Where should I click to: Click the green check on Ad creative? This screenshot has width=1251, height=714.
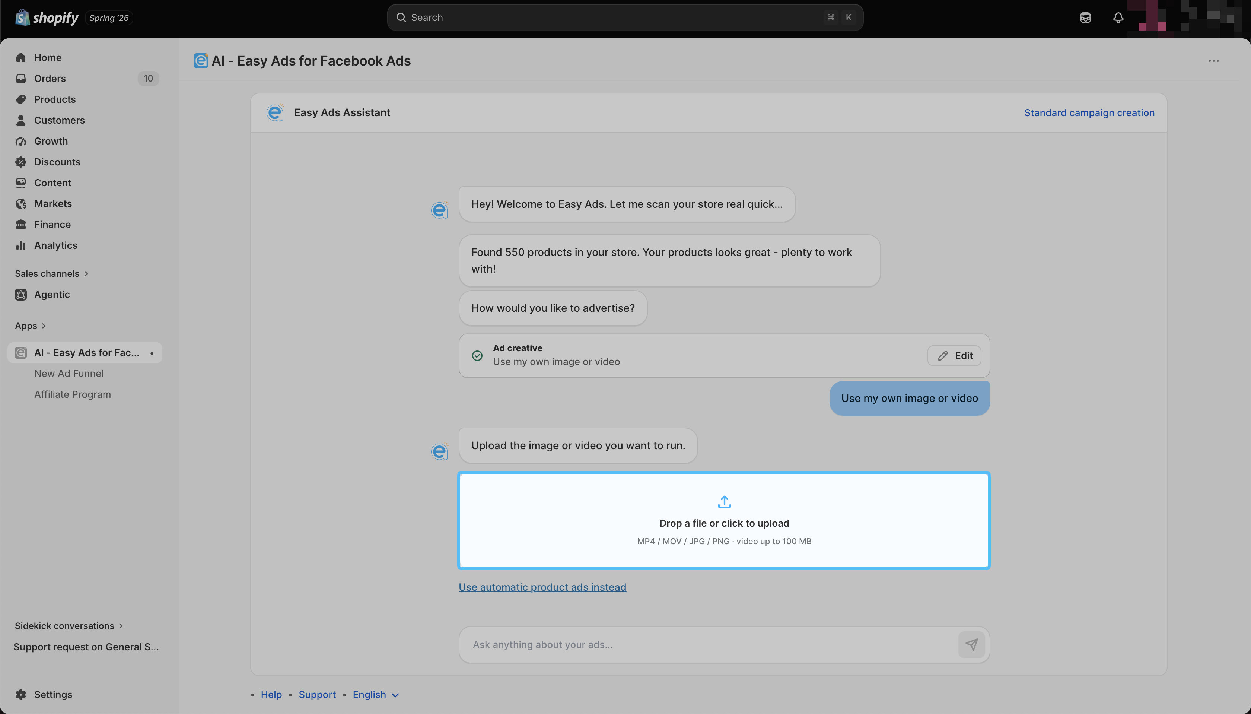[477, 356]
